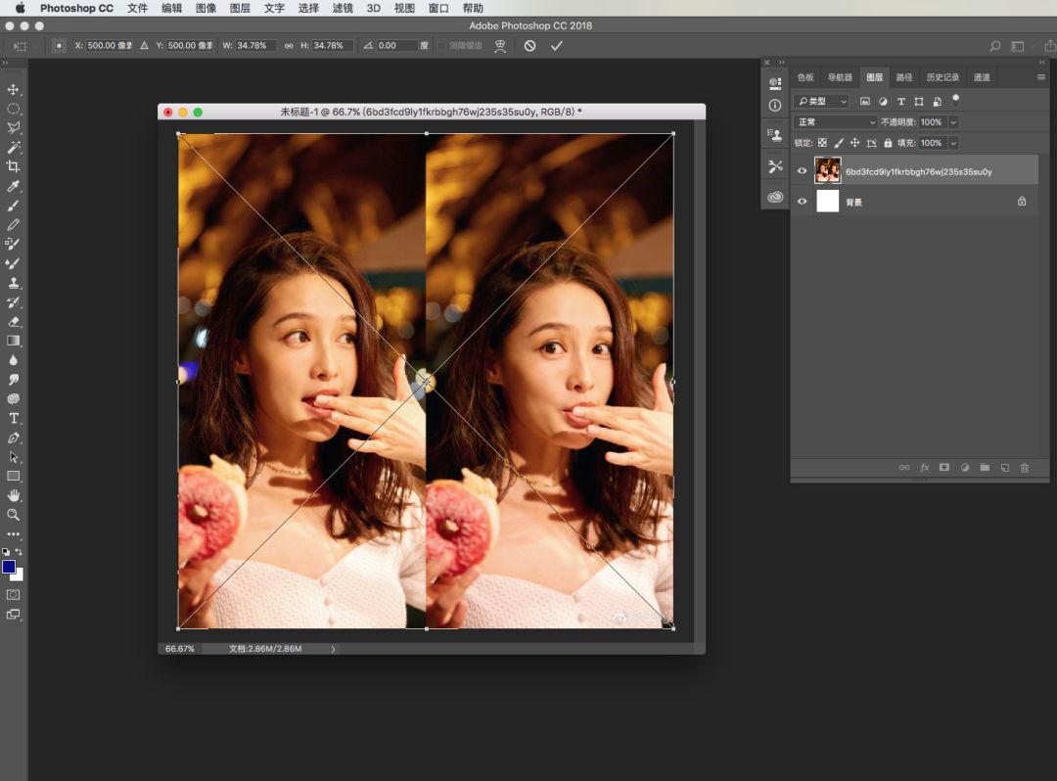Toggle the lock-all padlock in Layers panel

click(x=888, y=143)
